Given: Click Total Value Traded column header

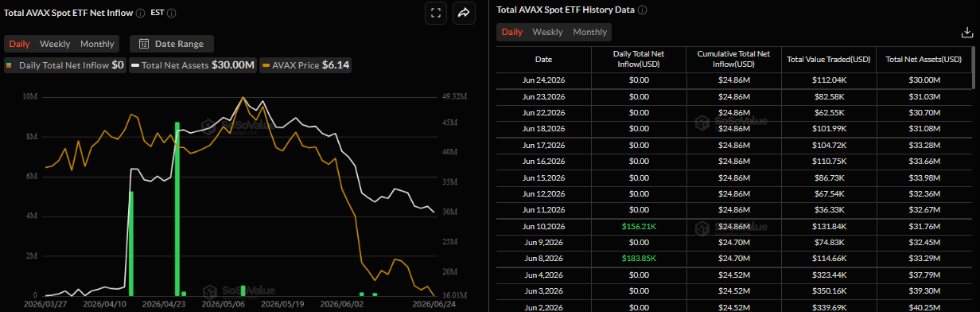Looking at the screenshot, I should 829,59.
